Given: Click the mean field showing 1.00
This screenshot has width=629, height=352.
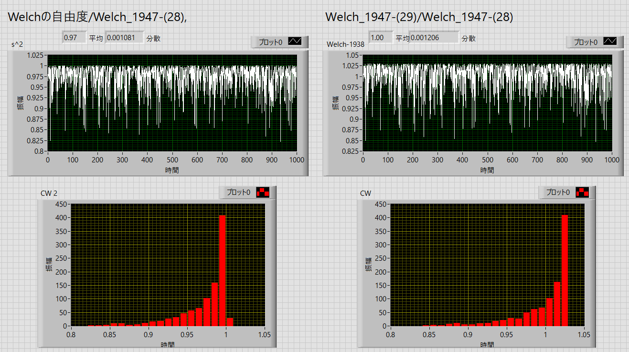Looking at the screenshot, I should 381,38.
